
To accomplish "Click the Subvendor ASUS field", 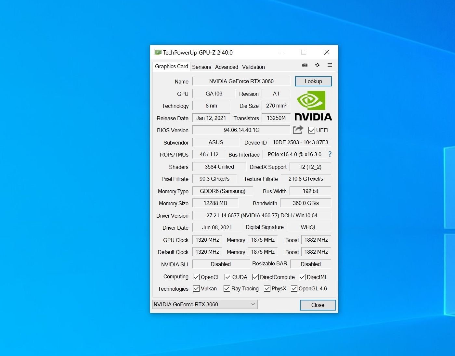I will 216,142.
